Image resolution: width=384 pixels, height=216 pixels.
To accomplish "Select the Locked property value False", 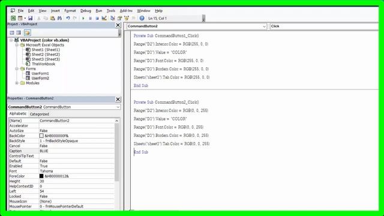I will pos(77,196).
